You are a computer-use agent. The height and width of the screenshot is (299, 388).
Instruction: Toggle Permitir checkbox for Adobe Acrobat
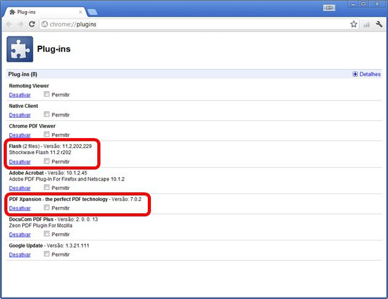click(x=47, y=187)
